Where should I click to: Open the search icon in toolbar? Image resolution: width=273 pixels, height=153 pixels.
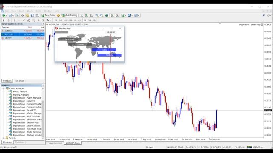click(x=264, y=15)
